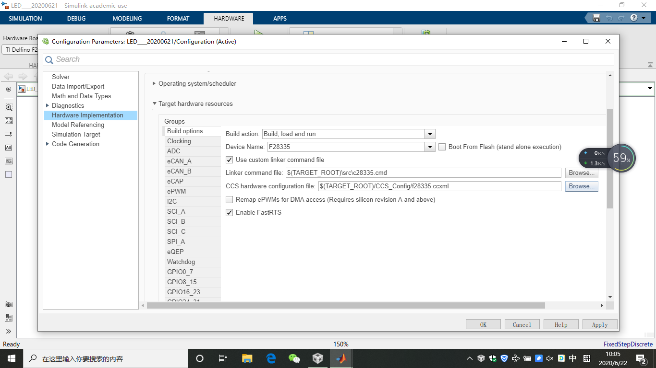Select the ePWM group
This screenshot has width=656, height=368.
(192, 191)
